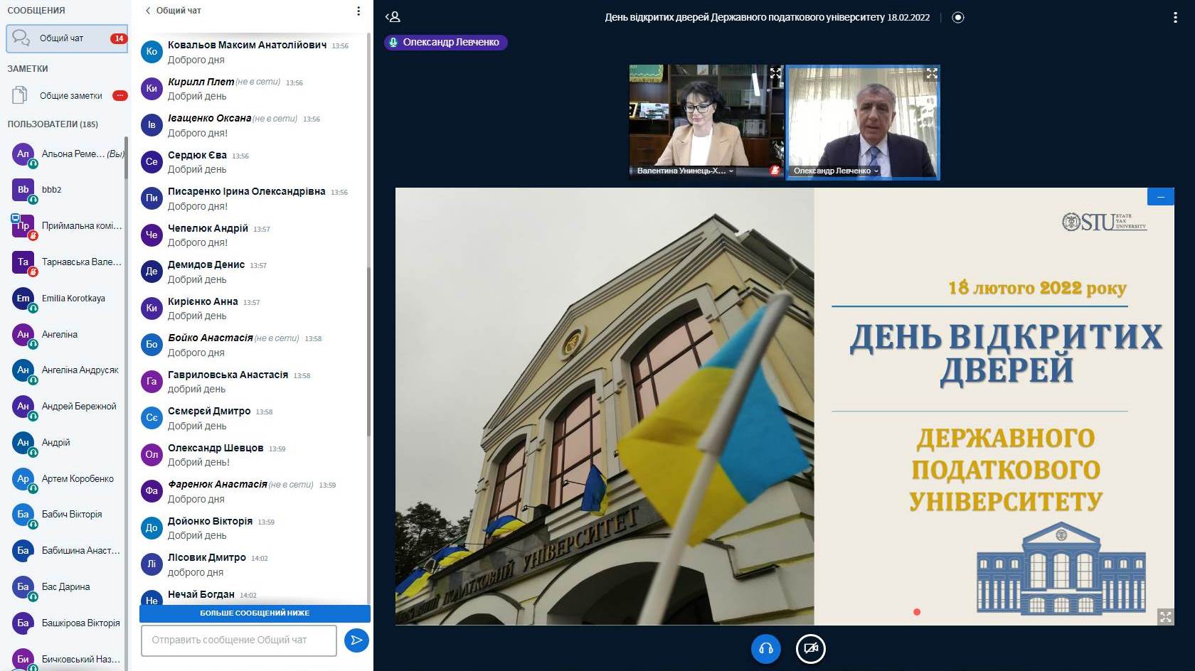Make the presentation fullscreen
The height and width of the screenshot is (671, 1195).
1165,616
